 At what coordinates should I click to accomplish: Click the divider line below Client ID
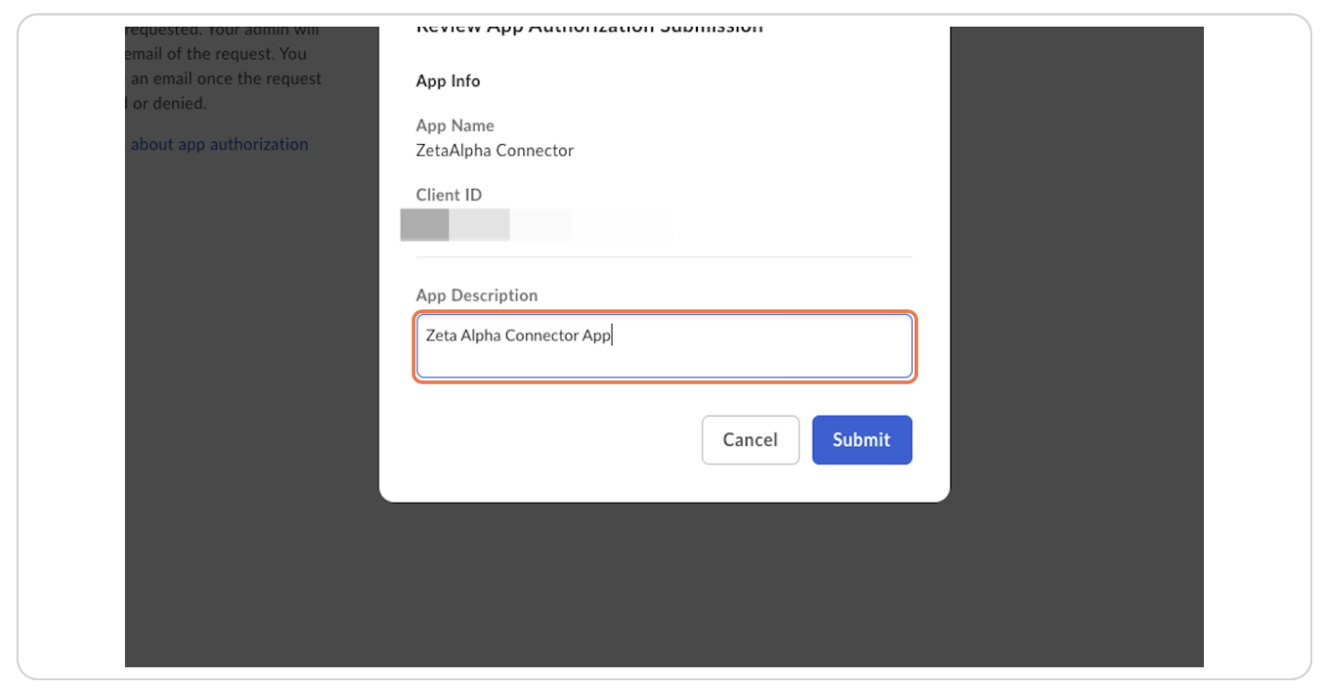664,256
